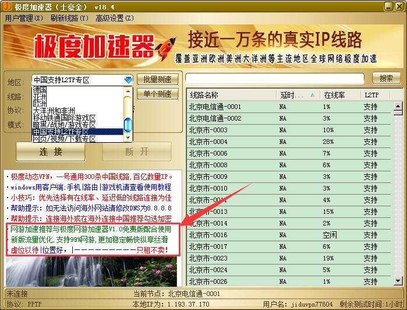This screenshot has height=310, width=407.
Task: Select 大洋洲和非洲 in region list
Action: tap(77, 111)
